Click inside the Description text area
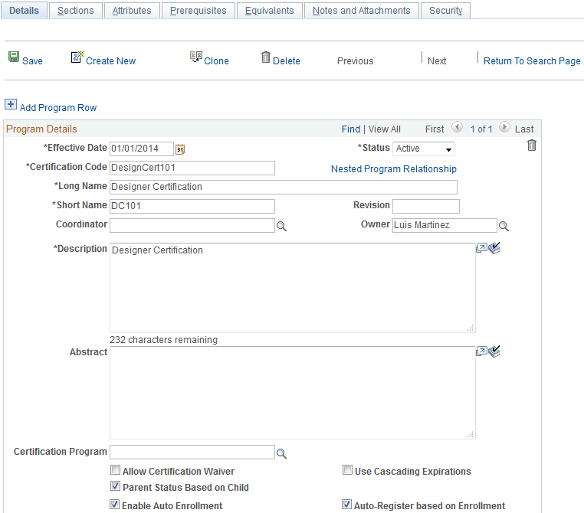 pos(292,288)
